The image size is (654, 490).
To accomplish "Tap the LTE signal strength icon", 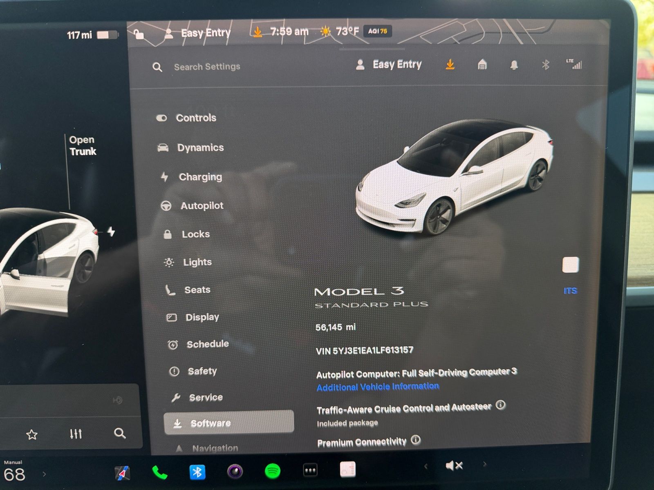I will click(x=574, y=64).
